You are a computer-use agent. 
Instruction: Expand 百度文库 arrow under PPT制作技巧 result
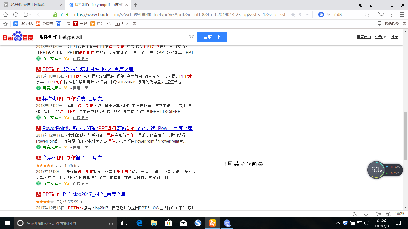click(60, 88)
